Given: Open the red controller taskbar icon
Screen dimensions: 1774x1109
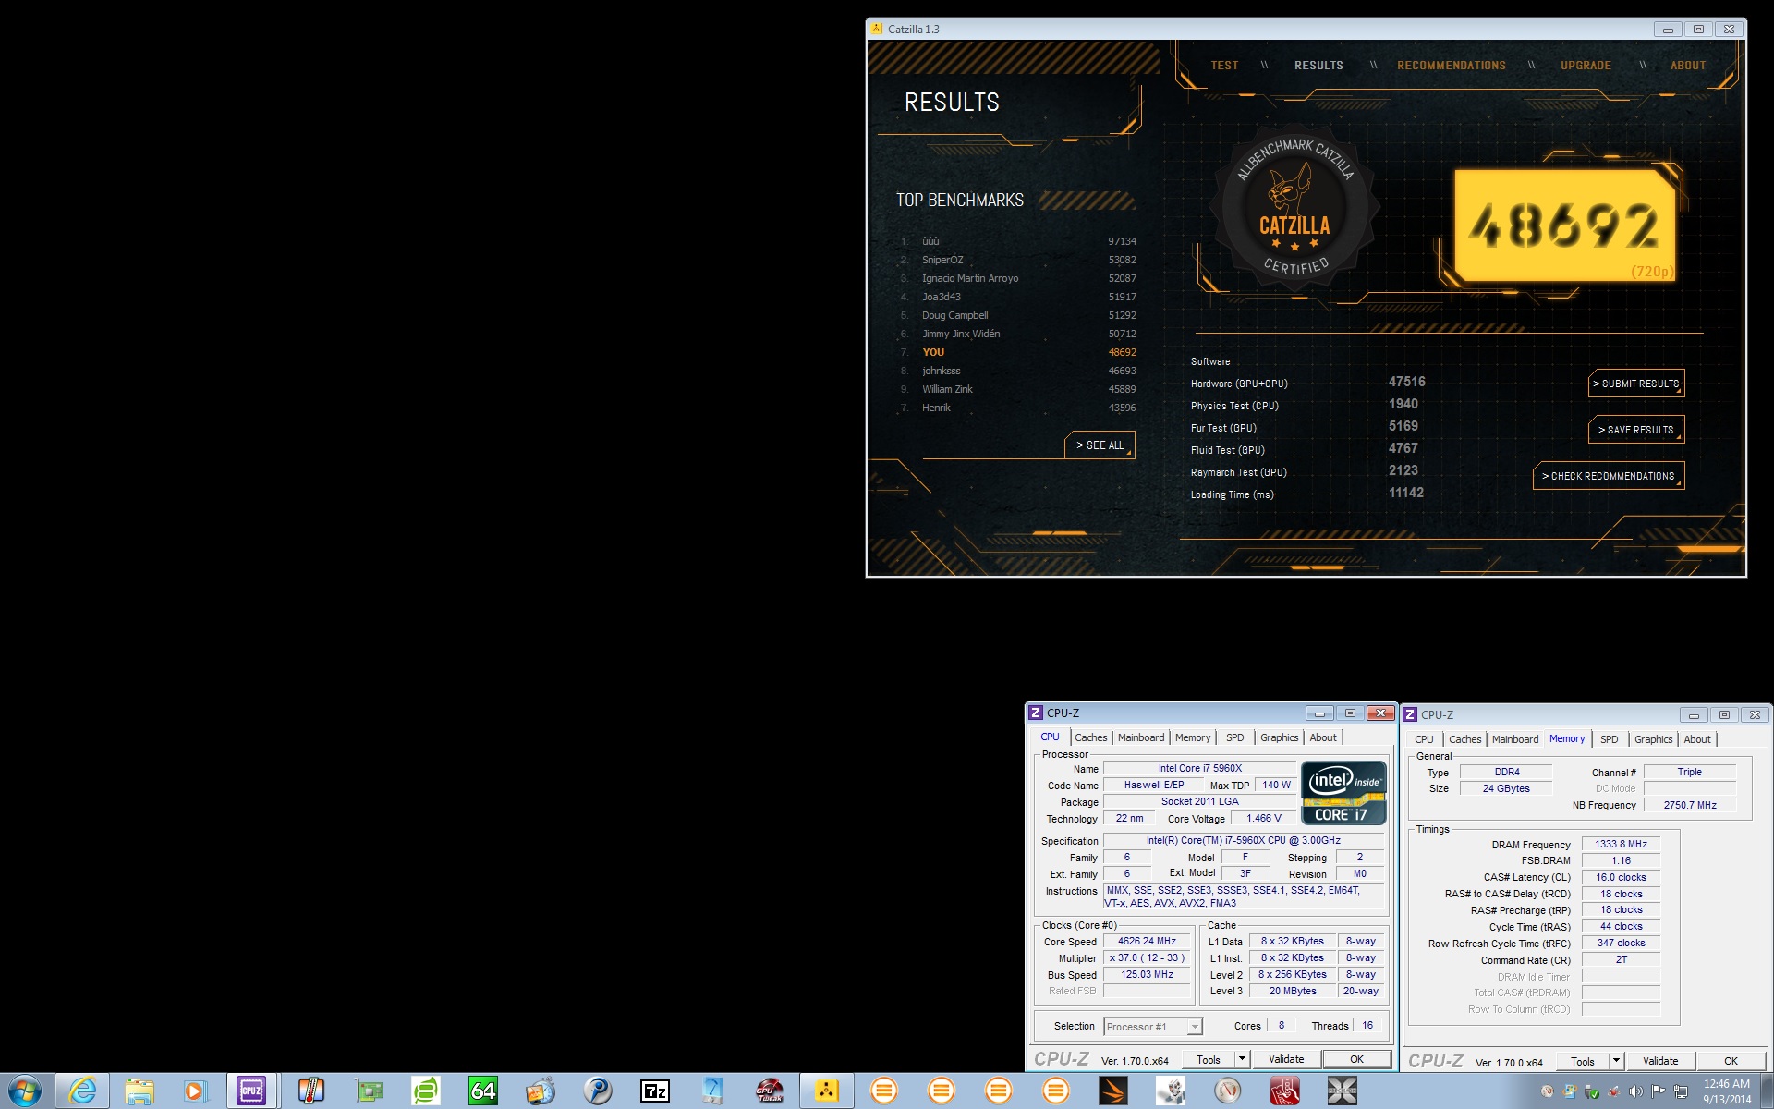Looking at the screenshot, I should click(x=1285, y=1091).
